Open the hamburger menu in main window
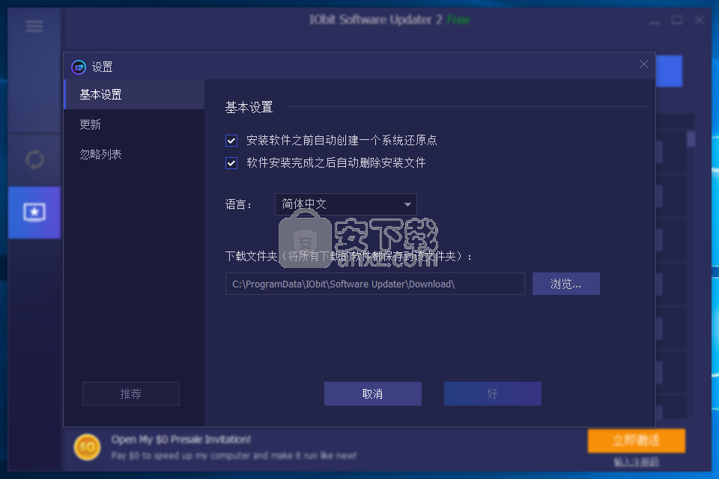This screenshot has width=719, height=479. pyautogui.click(x=34, y=26)
